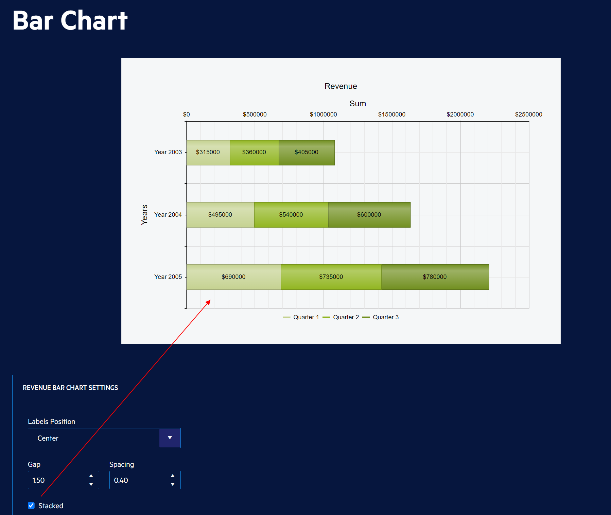
Task: Click the REVENUE BAR CHART SETTINGS header
Action: click(70, 387)
